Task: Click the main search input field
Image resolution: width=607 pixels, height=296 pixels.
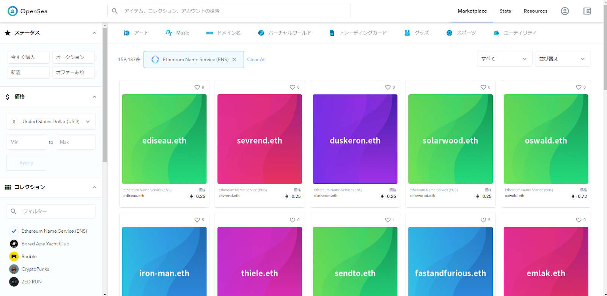Action: 229,11
